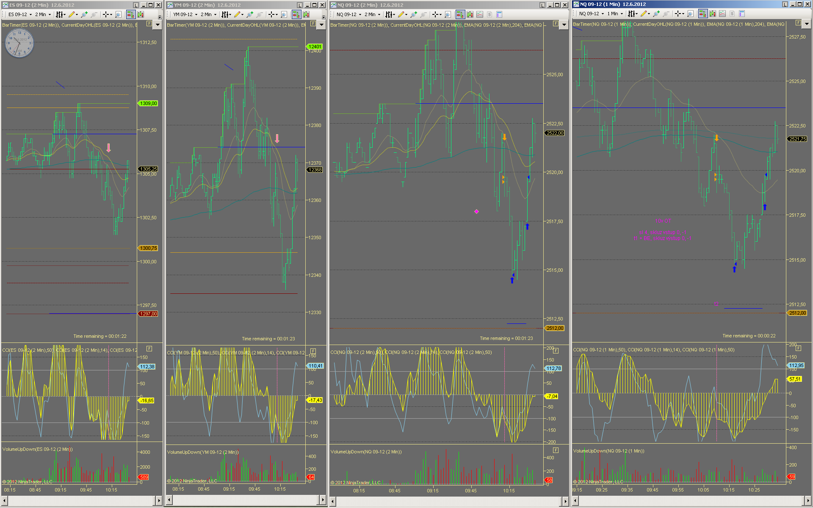Click zoom-in magnifier icon in YM chart
This screenshot has width=813, height=508.
click(x=250, y=14)
